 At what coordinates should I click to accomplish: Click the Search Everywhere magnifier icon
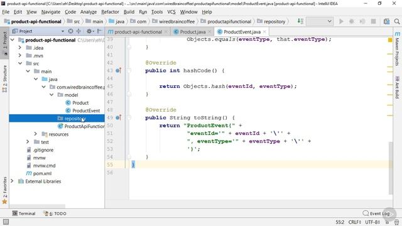coord(397,21)
